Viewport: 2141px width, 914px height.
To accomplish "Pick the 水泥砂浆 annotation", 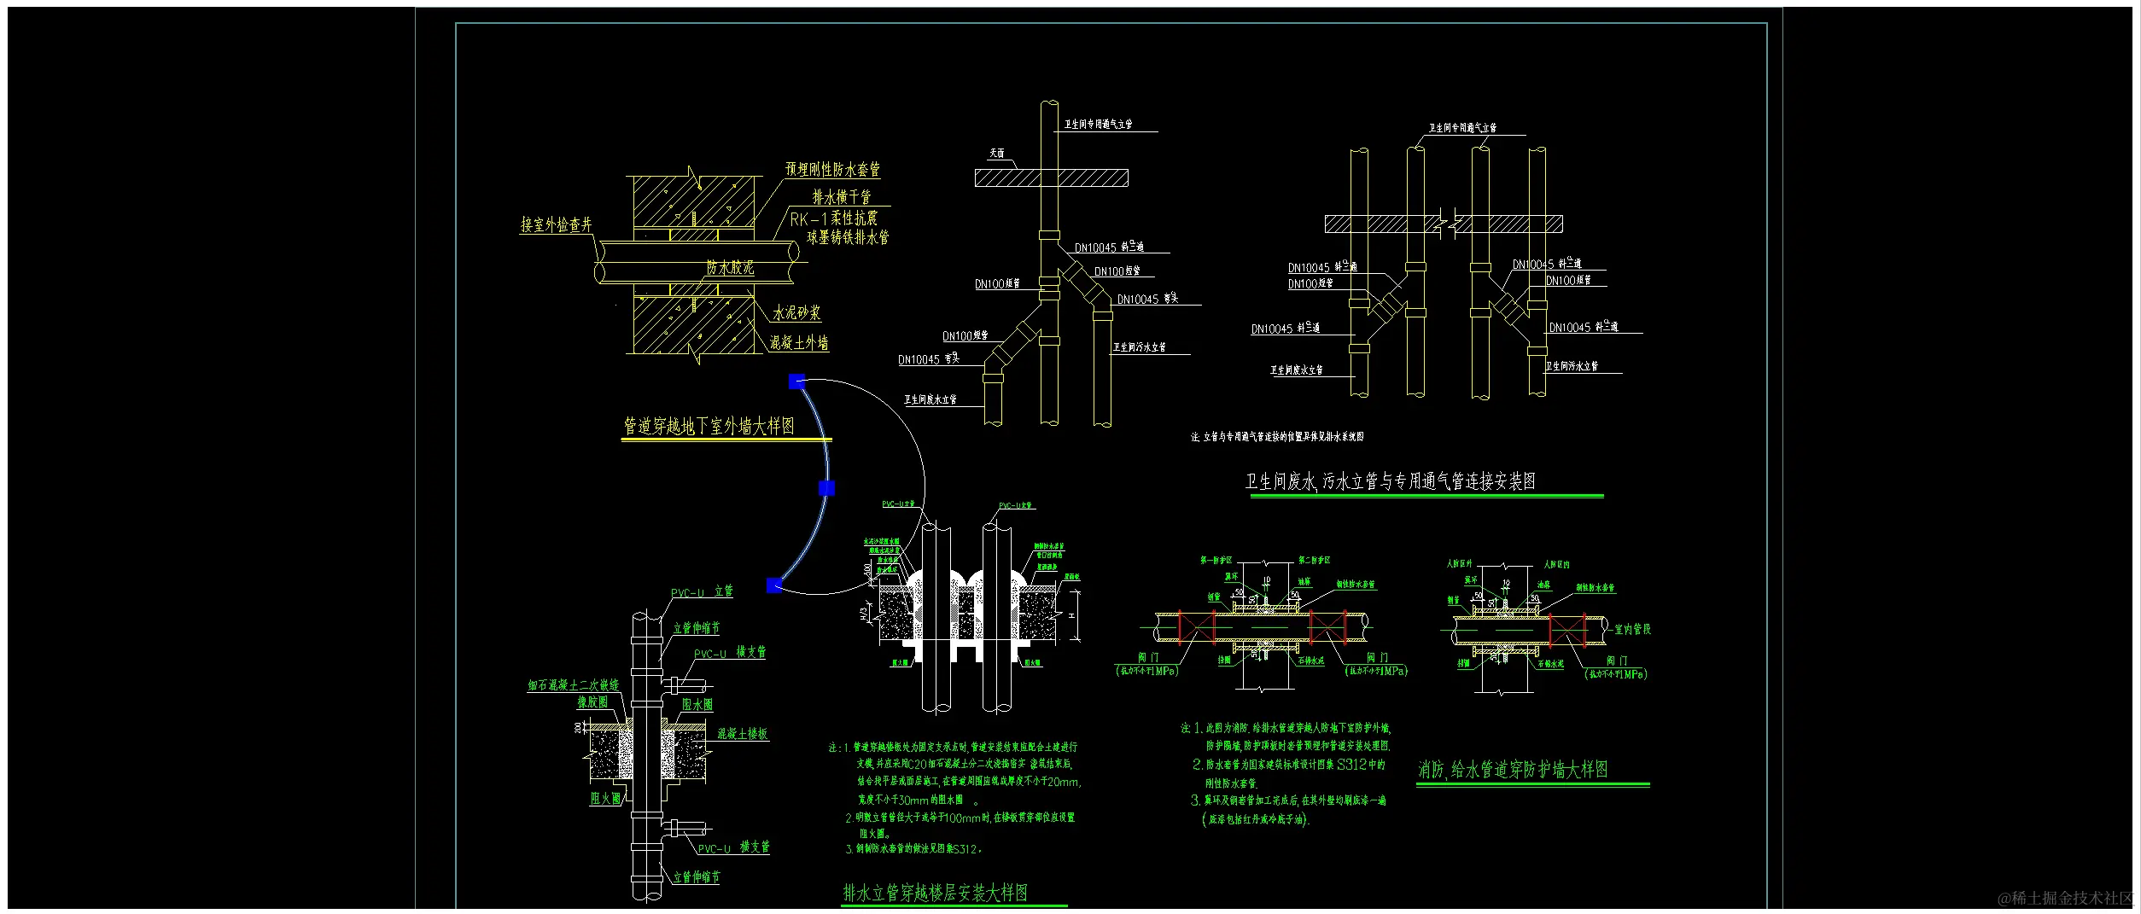I will (796, 313).
